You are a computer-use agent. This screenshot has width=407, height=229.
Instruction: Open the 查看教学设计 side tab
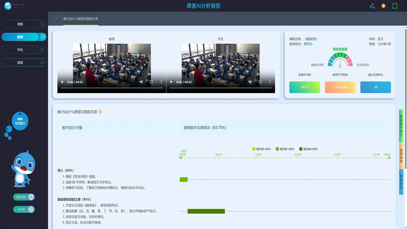pyautogui.click(x=401, y=126)
